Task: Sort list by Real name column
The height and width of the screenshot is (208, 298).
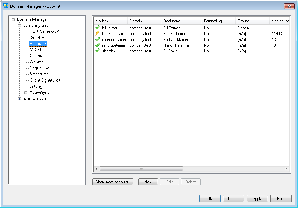Action: click(181, 21)
